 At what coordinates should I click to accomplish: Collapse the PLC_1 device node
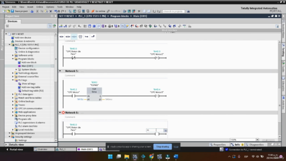coord(9,45)
